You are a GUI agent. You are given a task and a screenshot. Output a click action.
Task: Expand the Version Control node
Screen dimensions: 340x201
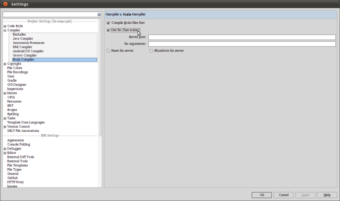[5, 127]
